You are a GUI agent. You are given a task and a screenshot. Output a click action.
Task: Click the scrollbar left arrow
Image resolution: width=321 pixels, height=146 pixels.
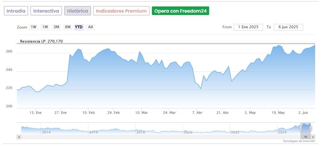19,137
